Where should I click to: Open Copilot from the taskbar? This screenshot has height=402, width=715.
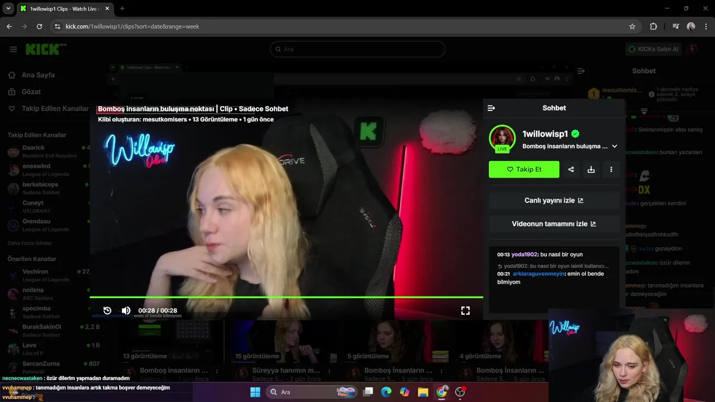[404, 392]
